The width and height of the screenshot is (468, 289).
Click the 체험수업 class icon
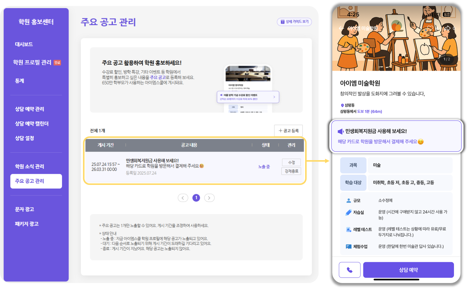coord(348,247)
